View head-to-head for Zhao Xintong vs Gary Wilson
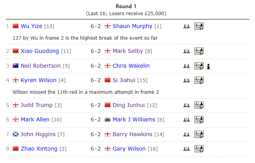Viewport: 255px width, 163px height. pos(187,149)
